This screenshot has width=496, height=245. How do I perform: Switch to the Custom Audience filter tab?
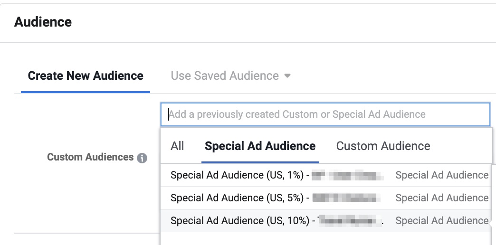(383, 146)
